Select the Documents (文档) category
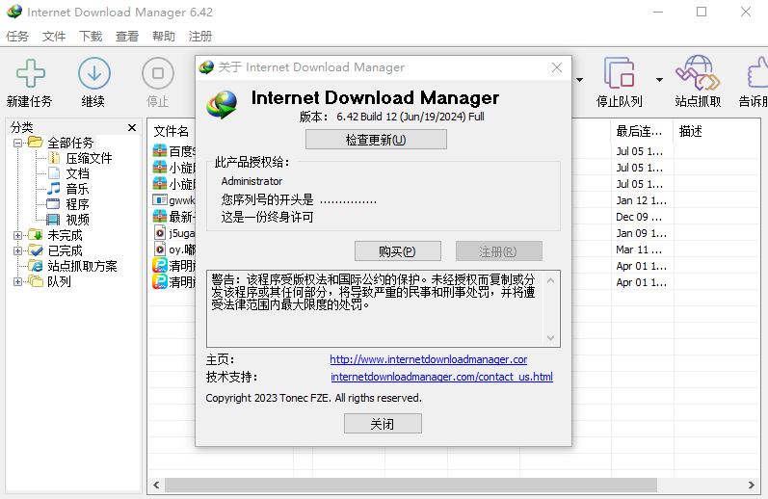The width and height of the screenshot is (768, 499). (x=77, y=173)
